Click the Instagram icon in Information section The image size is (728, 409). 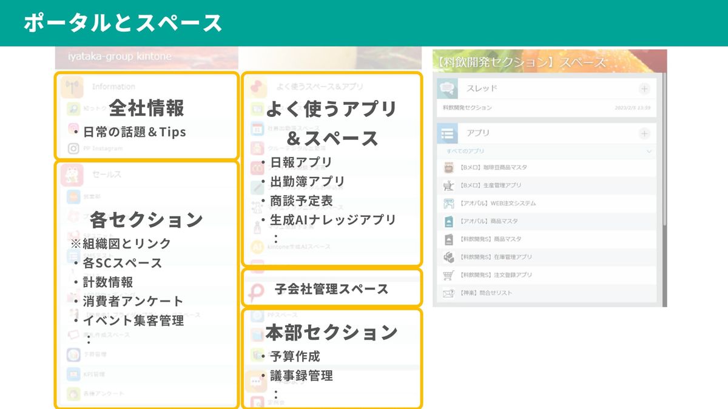pyautogui.click(x=73, y=148)
